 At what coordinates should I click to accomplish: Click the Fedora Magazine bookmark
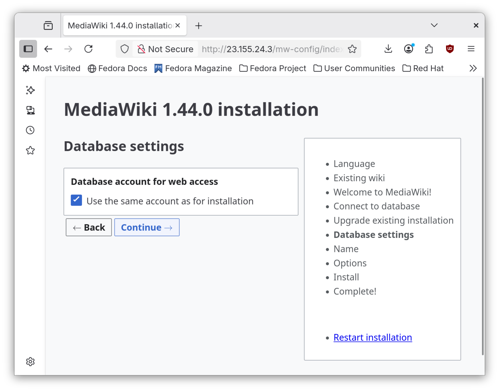point(193,68)
